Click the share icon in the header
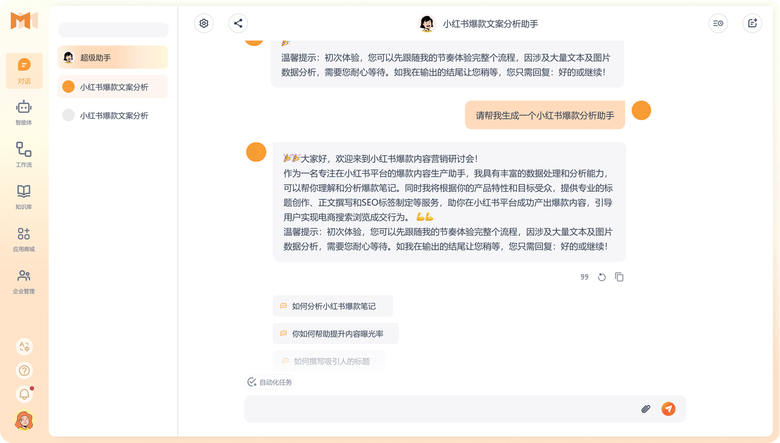The height and width of the screenshot is (443, 780). [238, 23]
